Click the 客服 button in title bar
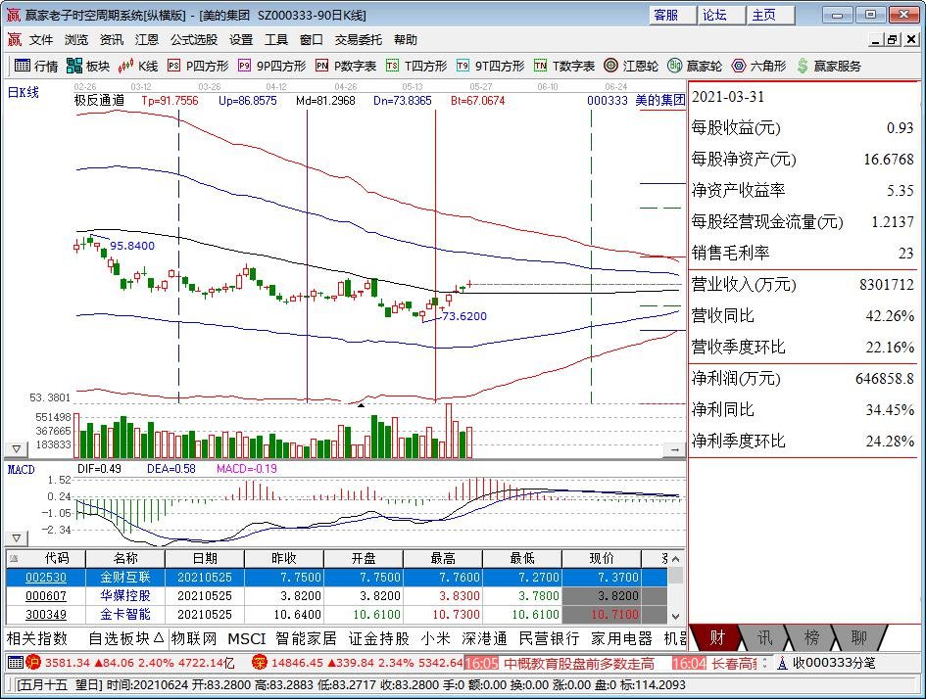 click(x=672, y=15)
